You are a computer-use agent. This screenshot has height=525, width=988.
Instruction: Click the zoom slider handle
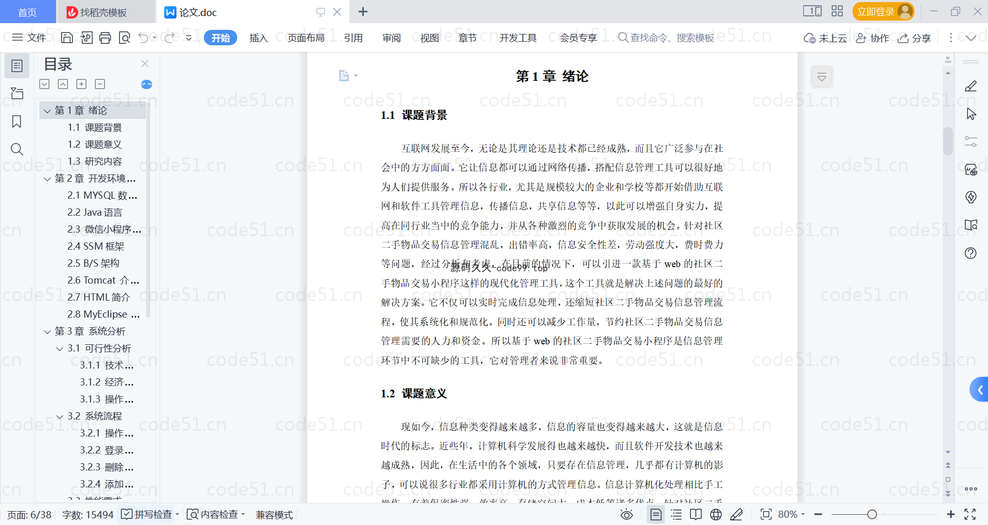coord(872,514)
